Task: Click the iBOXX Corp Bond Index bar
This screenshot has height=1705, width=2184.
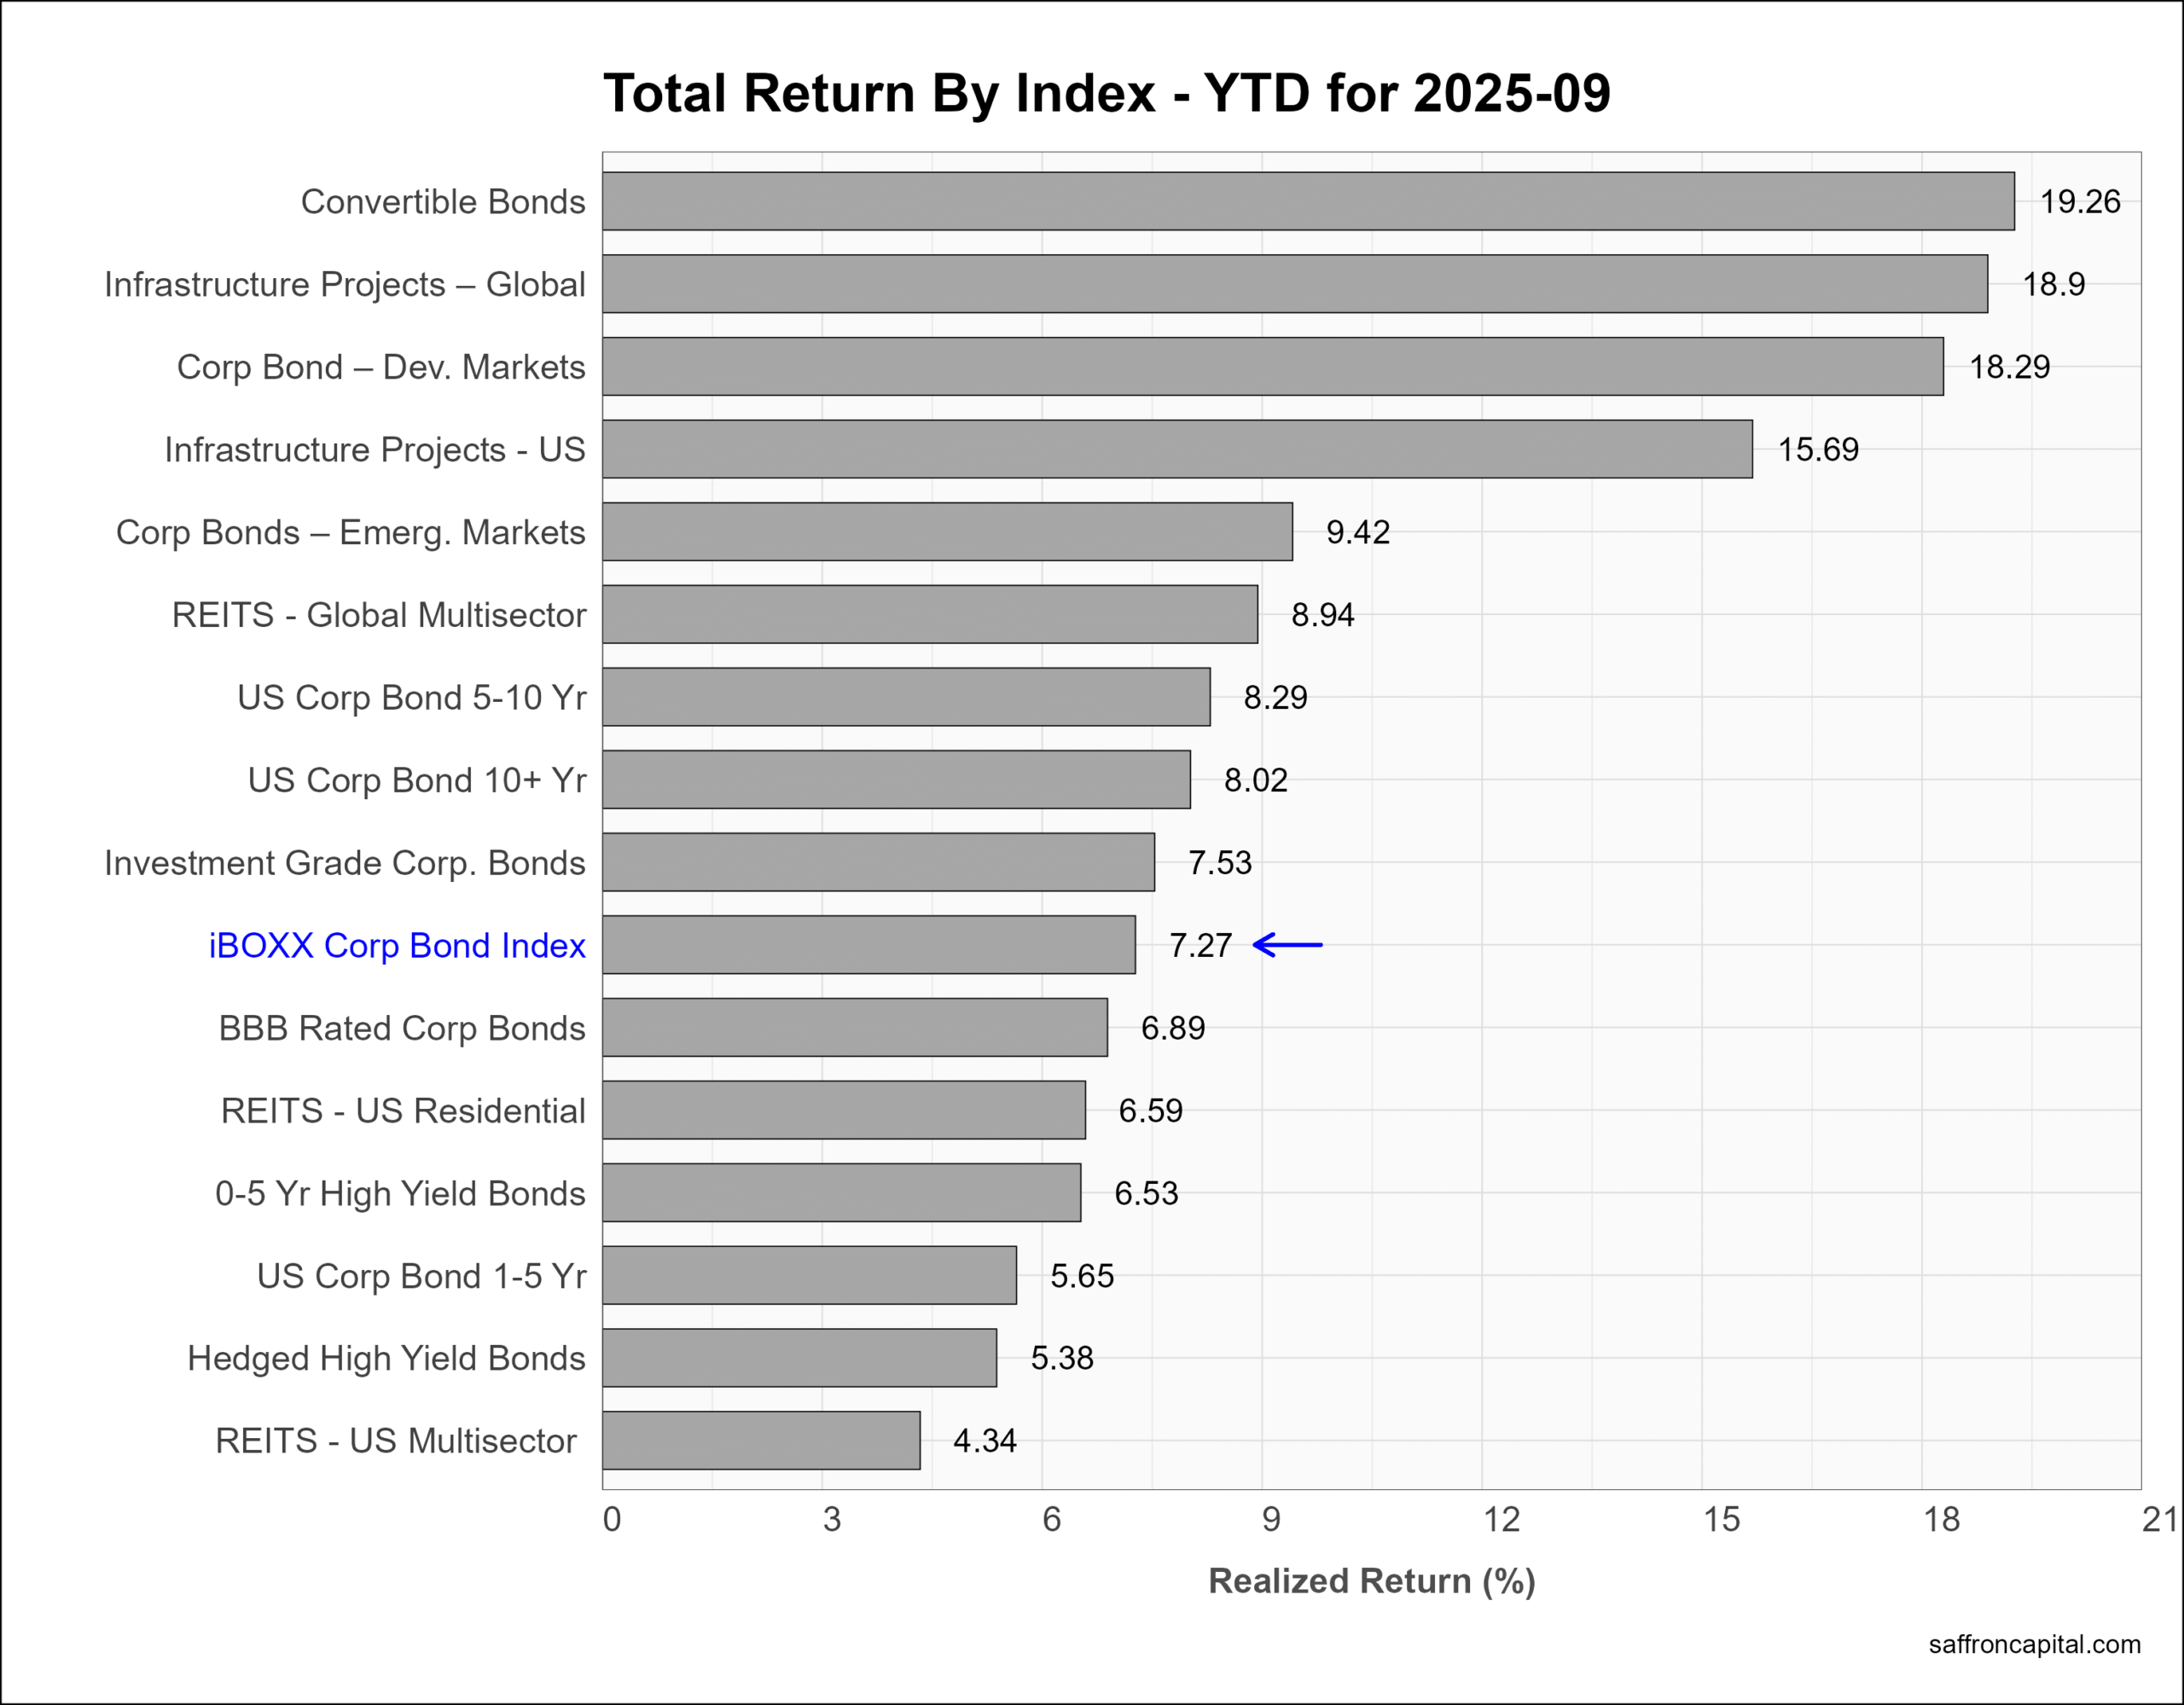Action: [869, 944]
